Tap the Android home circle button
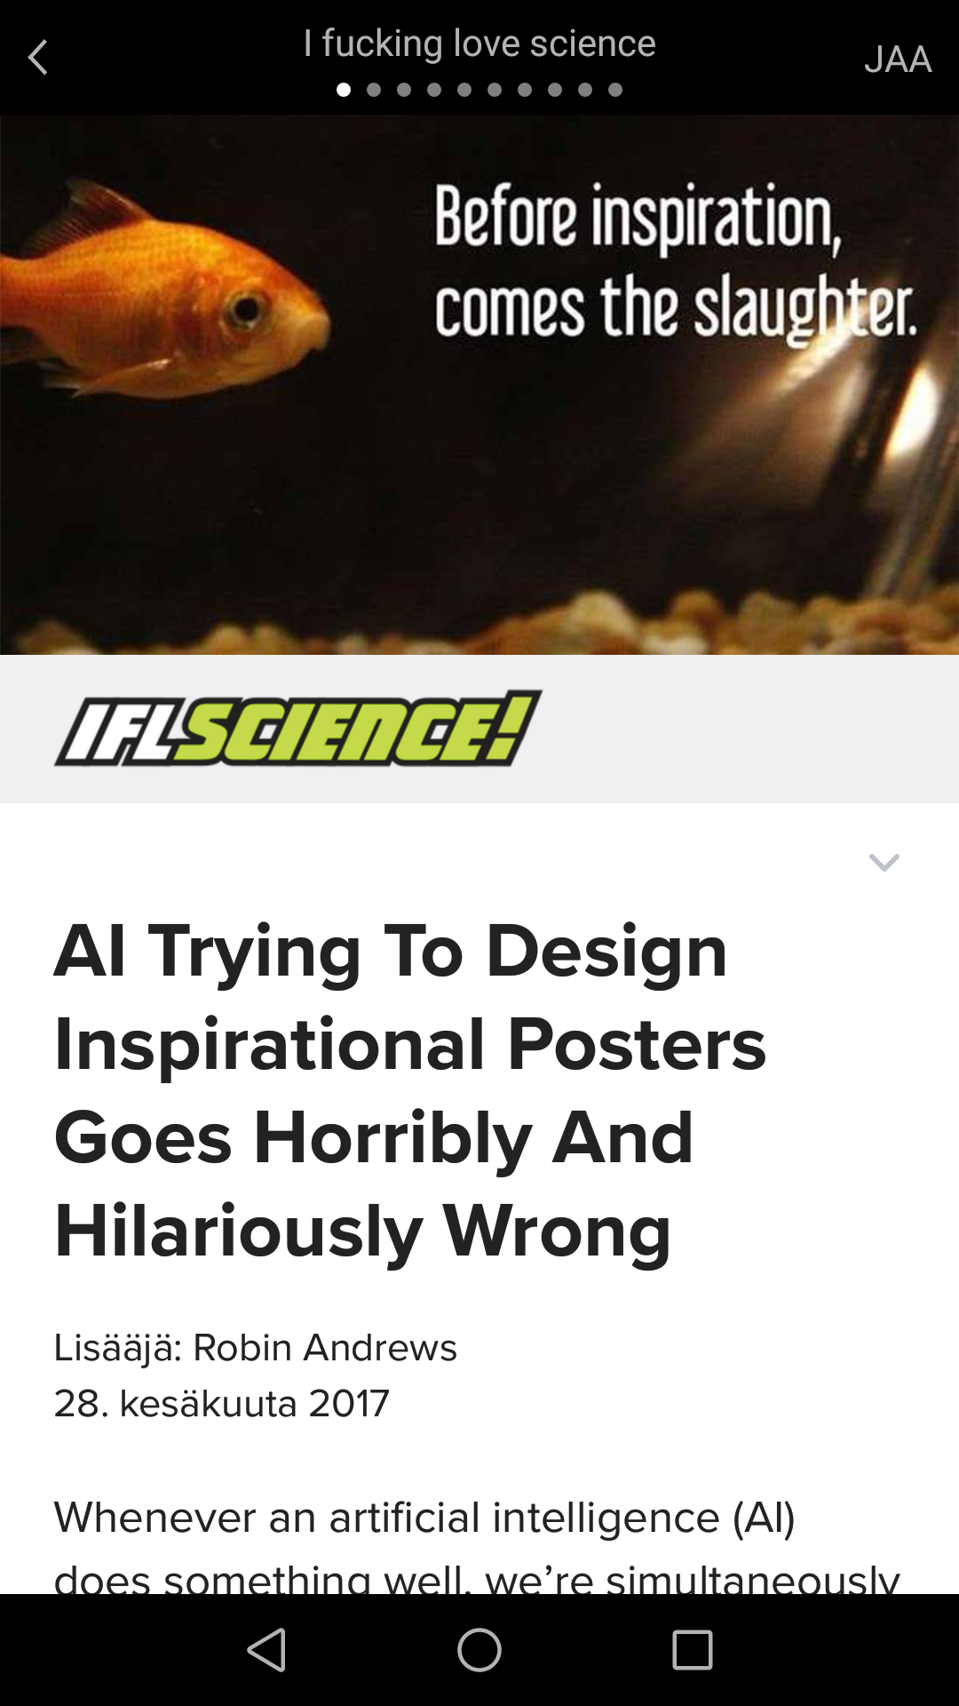This screenshot has height=1706, width=959. (479, 1650)
